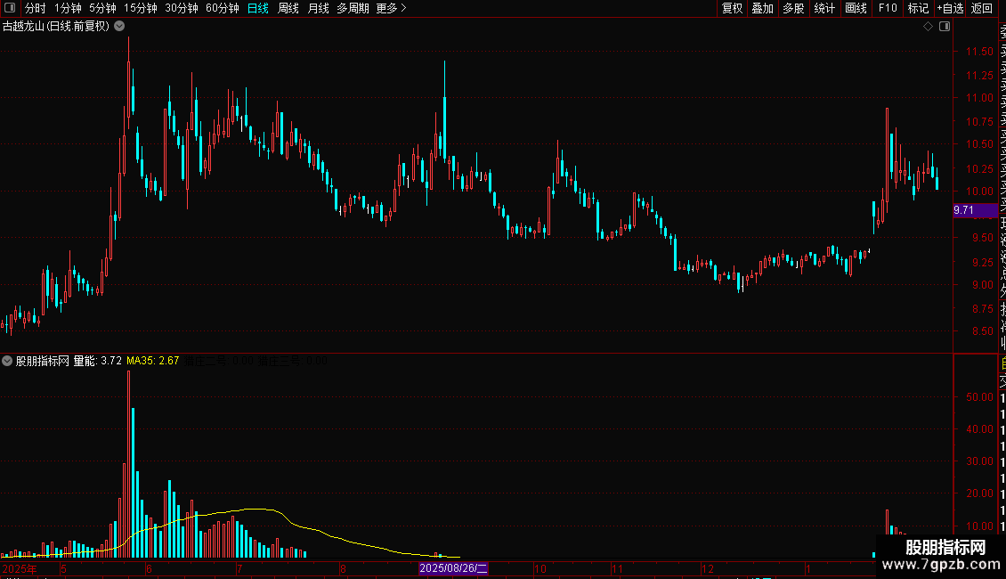Click the 10.00 price axis label
Image resolution: width=1006 pixels, height=579 pixels.
(x=979, y=192)
